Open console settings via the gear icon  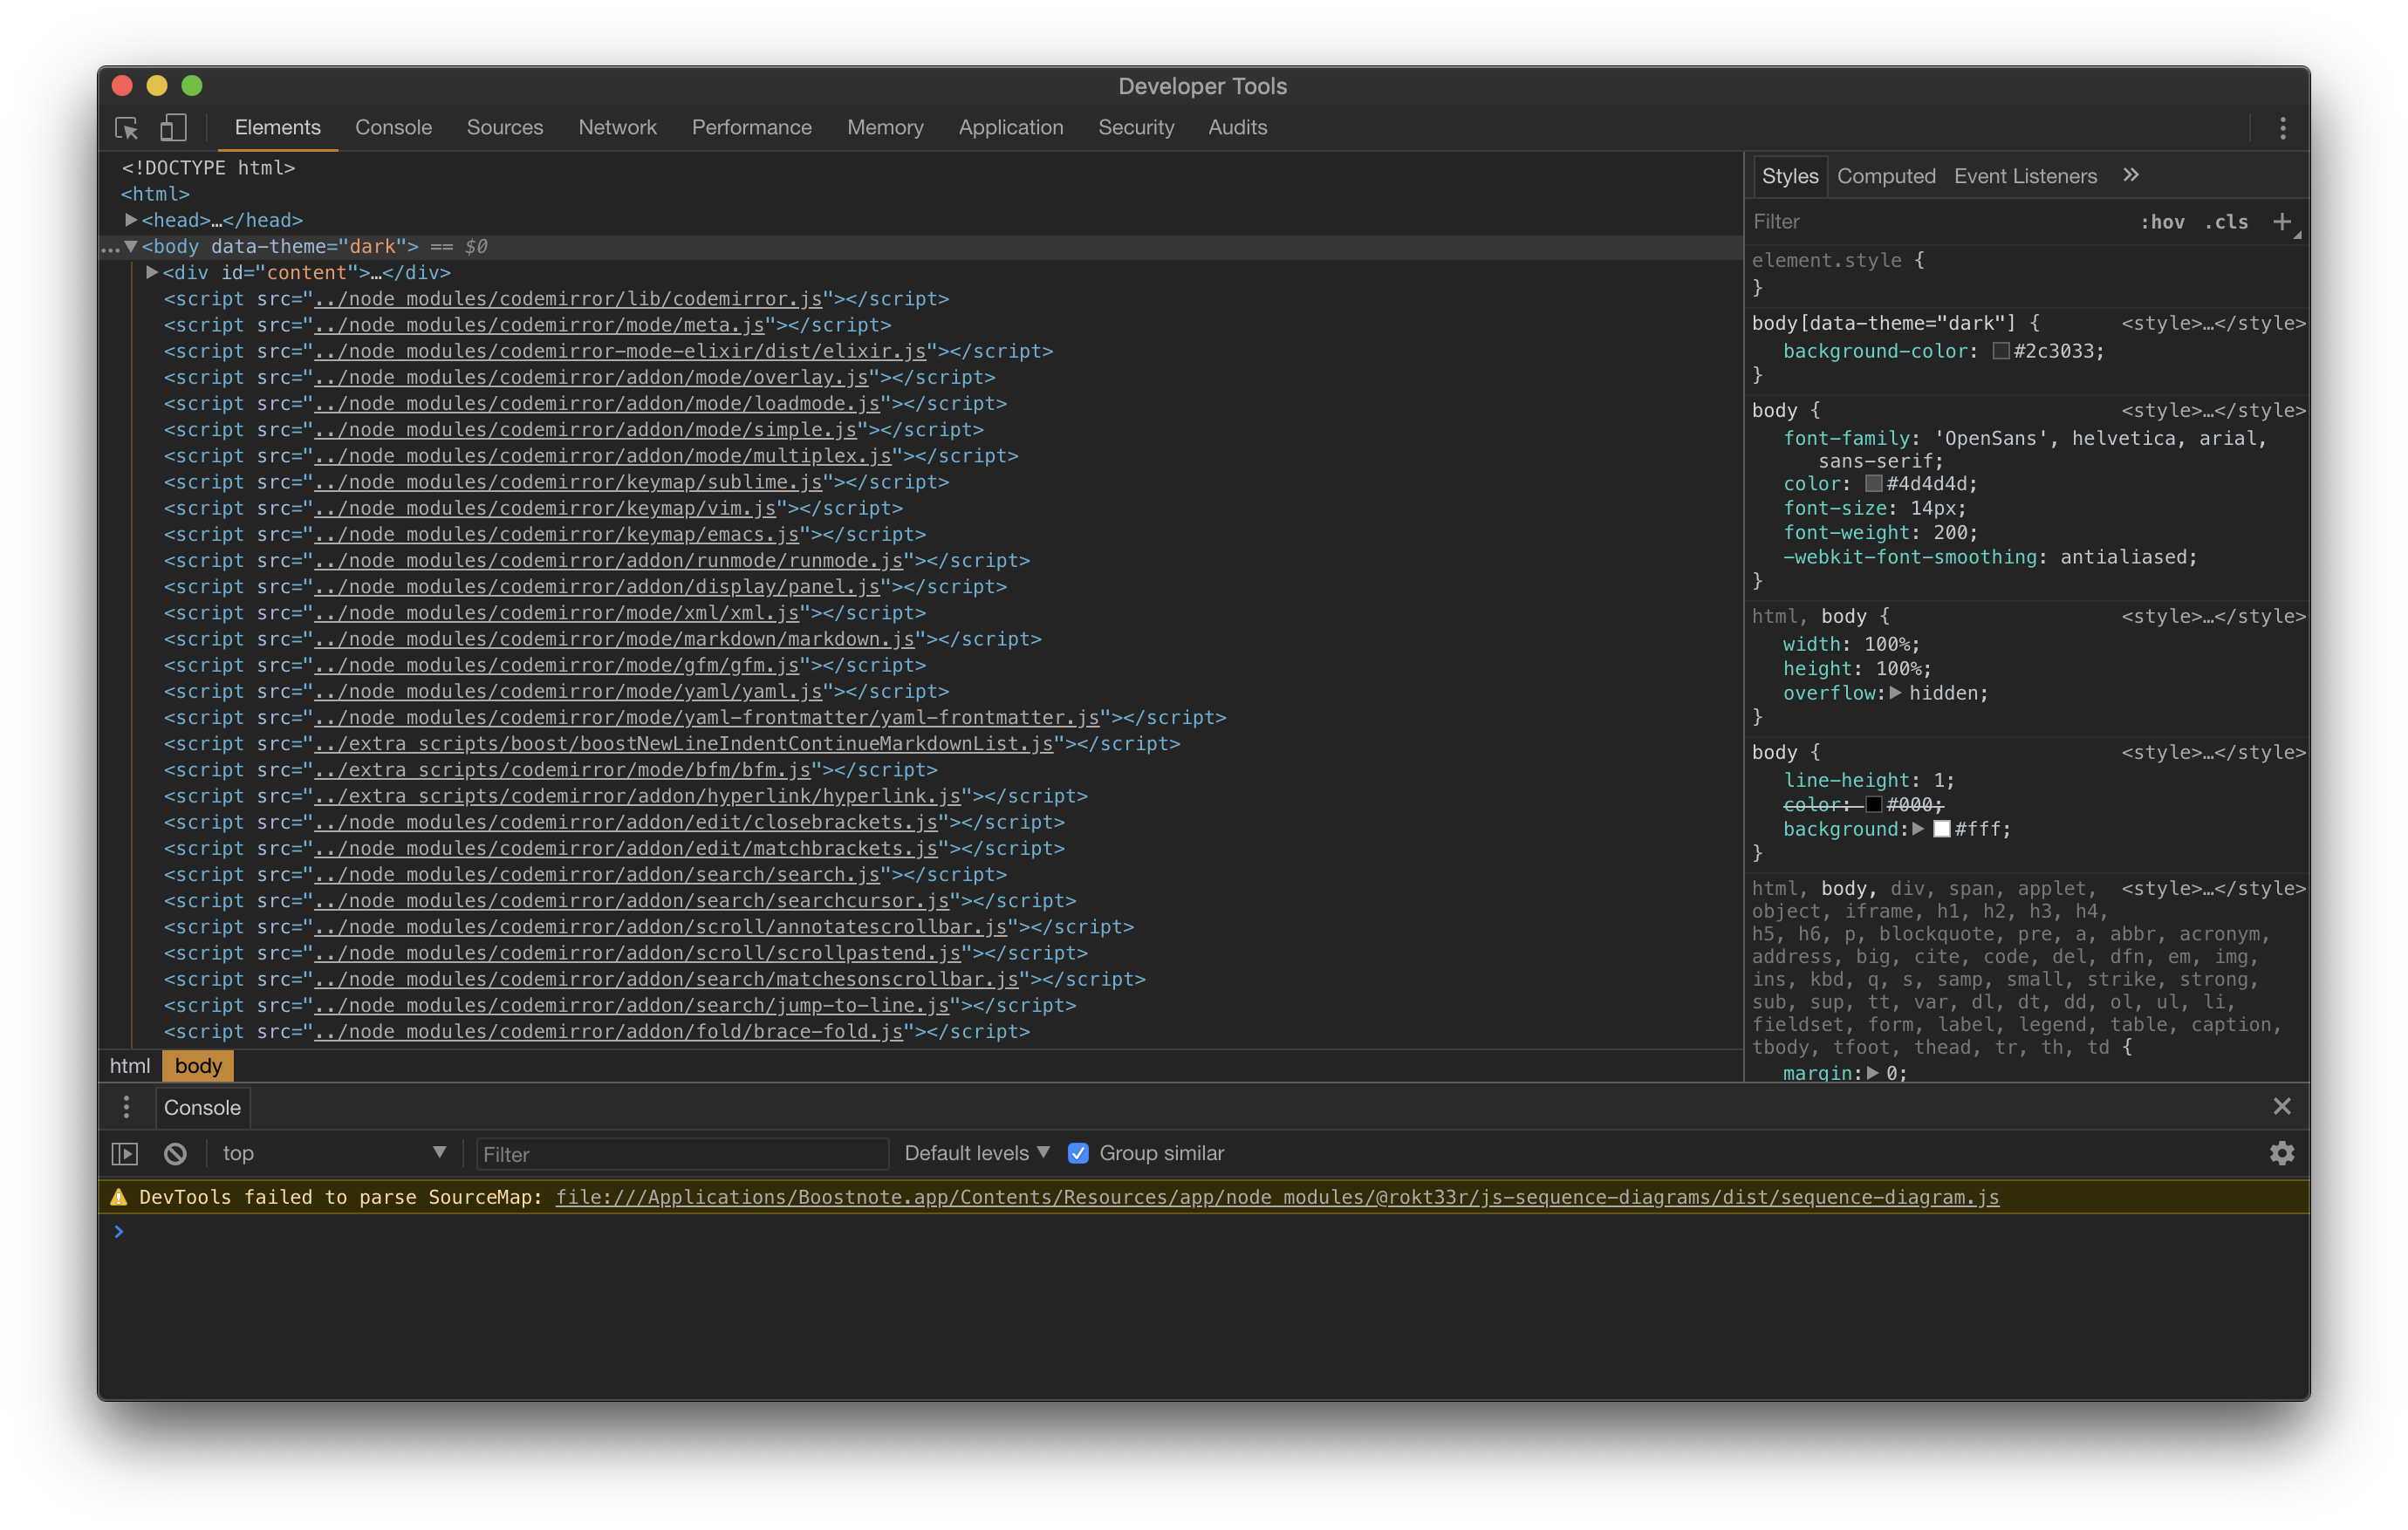pos(2282,1153)
